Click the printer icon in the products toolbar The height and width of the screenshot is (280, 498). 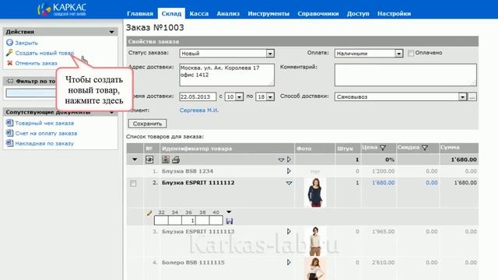tap(176, 159)
